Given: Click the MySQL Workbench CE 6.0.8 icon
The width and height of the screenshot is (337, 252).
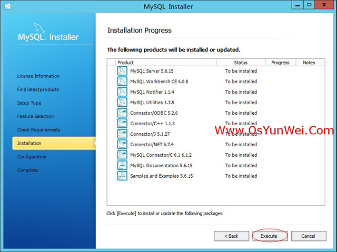Looking at the screenshot, I should pos(122,82).
